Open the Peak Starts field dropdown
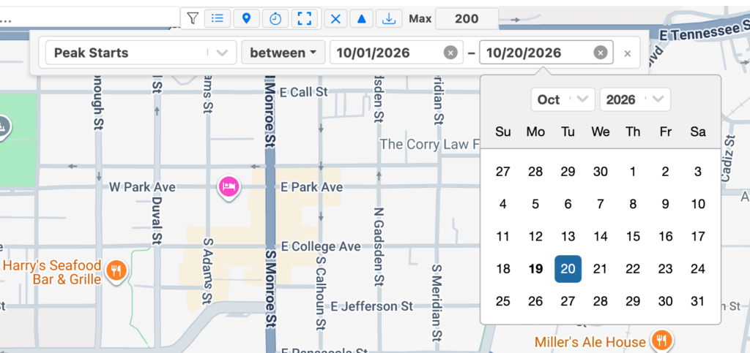 click(141, 53)
